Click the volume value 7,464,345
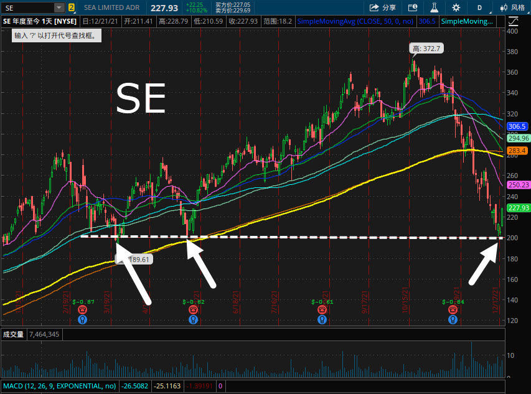 click(44, 334)
